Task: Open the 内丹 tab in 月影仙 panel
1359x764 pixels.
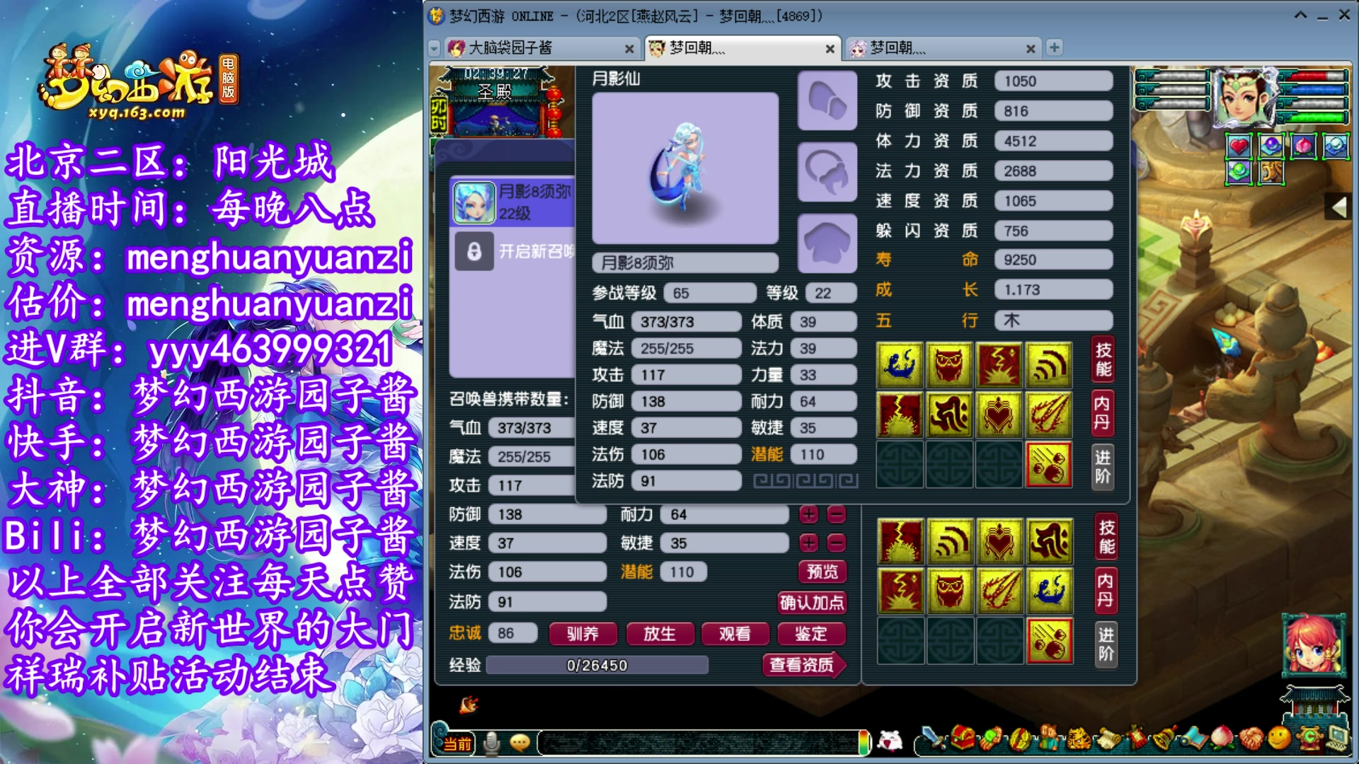Action: click(x=1102, y=413)
